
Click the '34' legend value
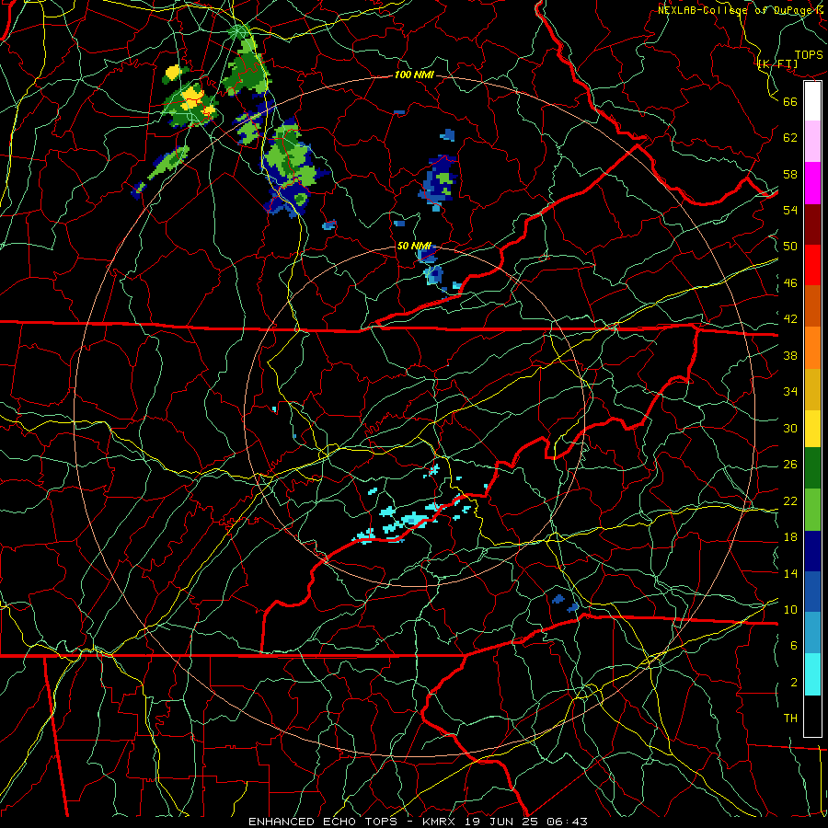click(x=790, y=392)
